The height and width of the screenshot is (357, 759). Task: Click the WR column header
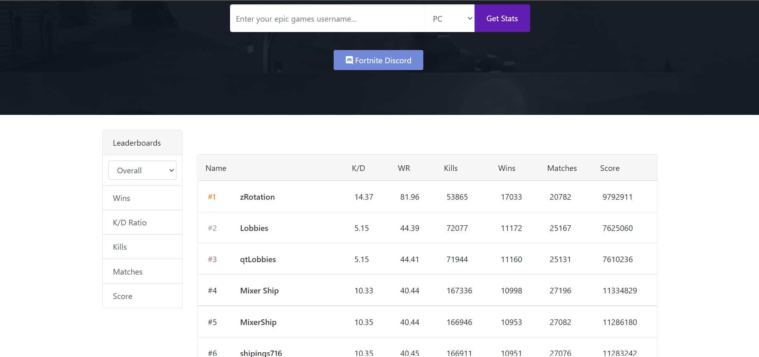404,168
